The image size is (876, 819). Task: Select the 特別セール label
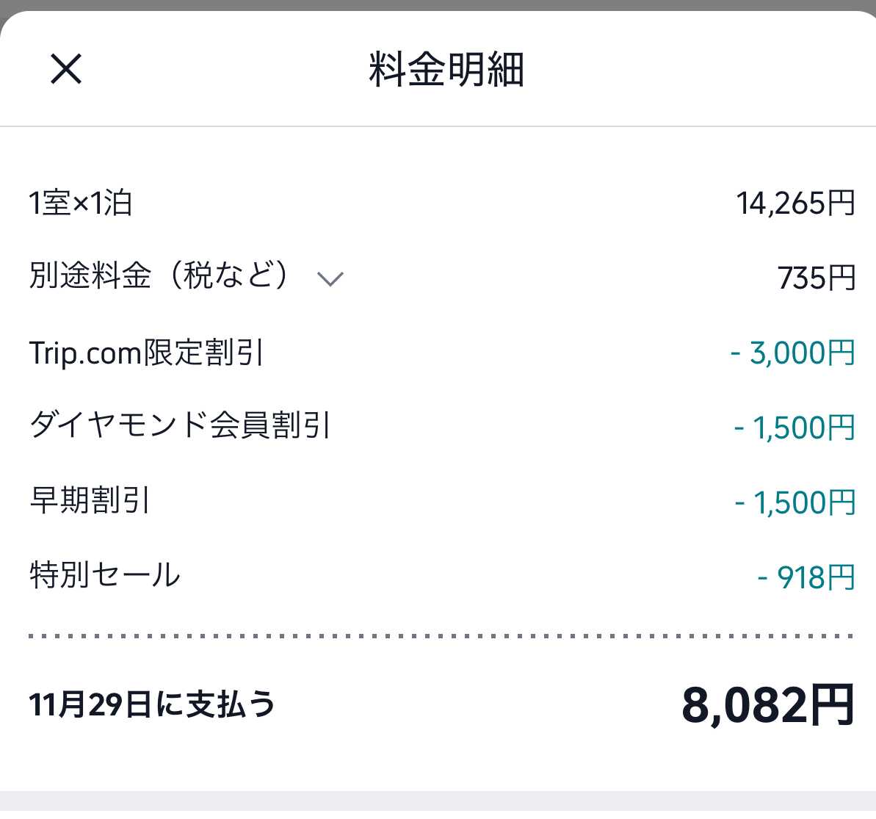(104, 575)
